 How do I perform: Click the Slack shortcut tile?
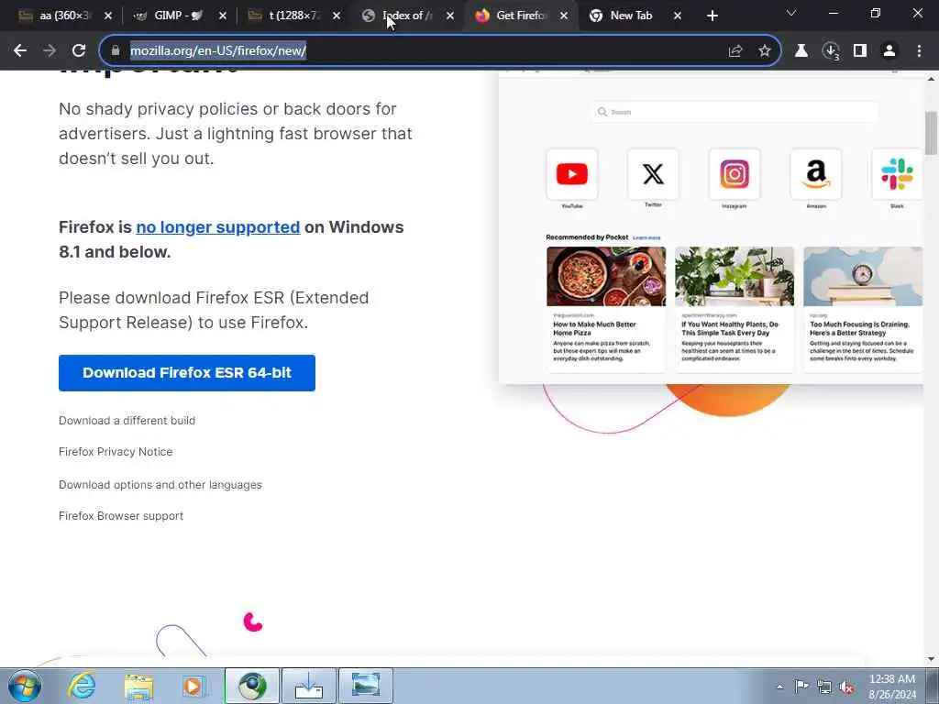tap(897, 174)
